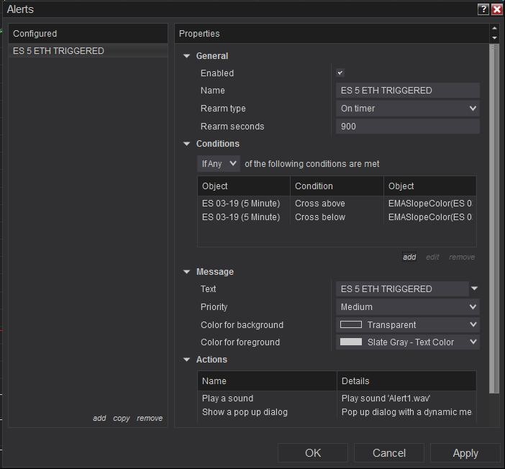Screen dimensions: 505x469
Task: Edit the message Text field
Action: [402, 289]
